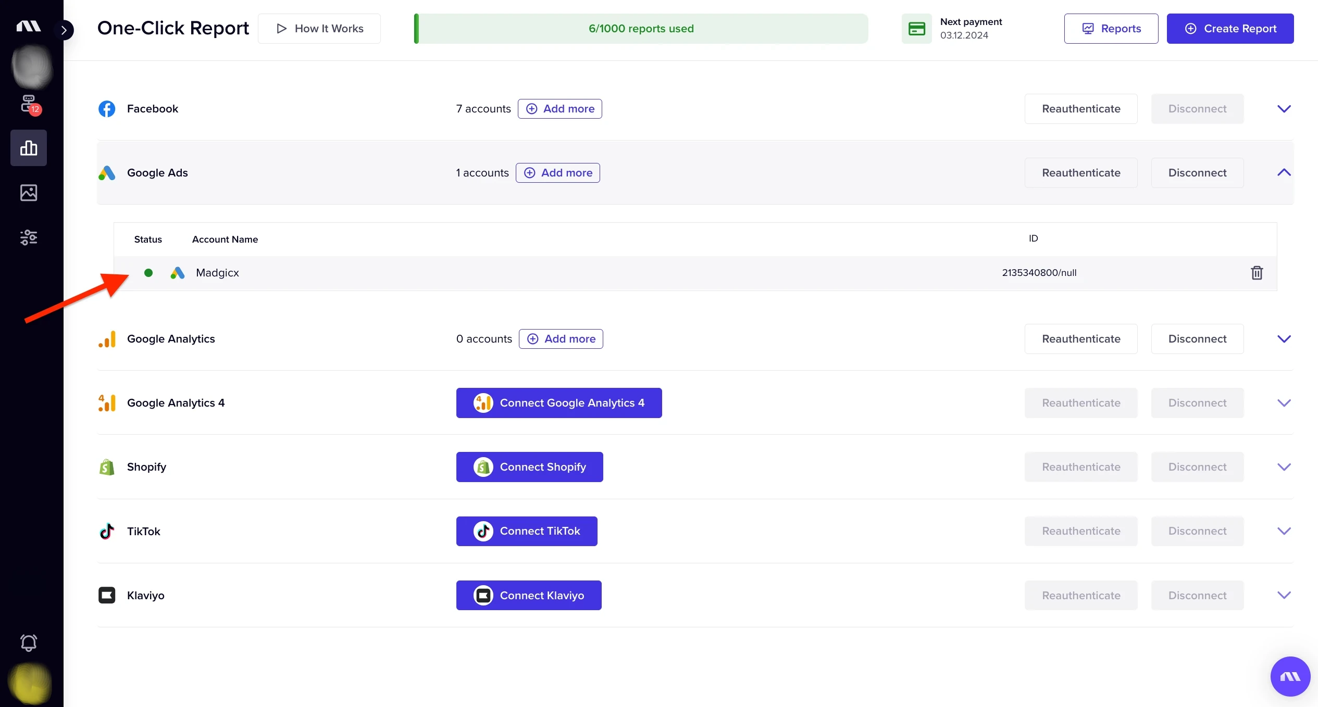The image size is (1318, 707).
Task: Open the user profile avatar at bottom
Action: 30,683
